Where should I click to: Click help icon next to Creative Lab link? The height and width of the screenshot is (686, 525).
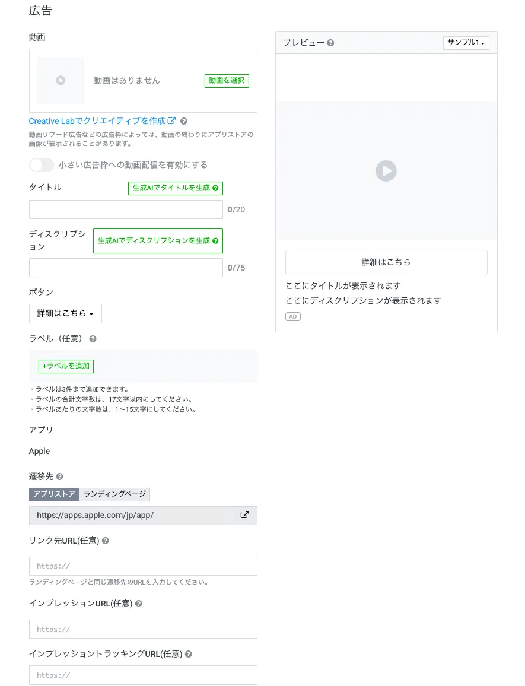(x=184, y=121)
